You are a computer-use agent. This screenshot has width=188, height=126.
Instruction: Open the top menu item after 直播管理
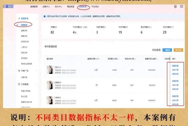(46, 7)
